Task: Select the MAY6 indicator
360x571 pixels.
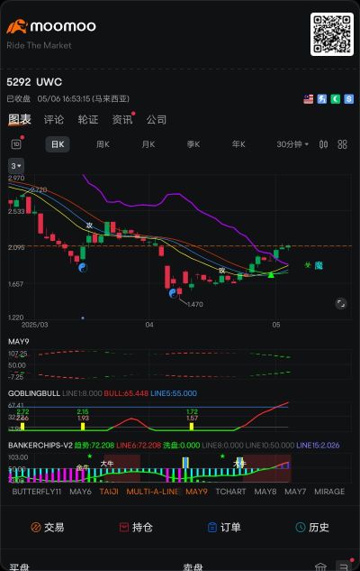Action: click(x=80, y=492)
